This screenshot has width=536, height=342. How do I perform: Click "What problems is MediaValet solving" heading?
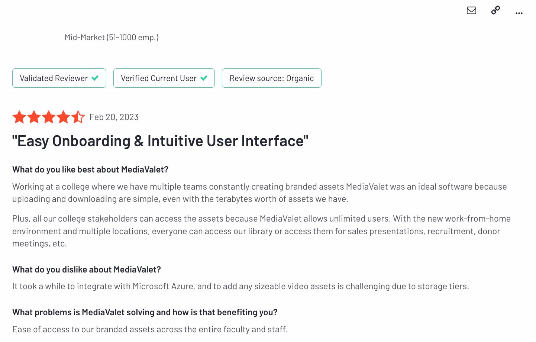click(x=145, y=312)
